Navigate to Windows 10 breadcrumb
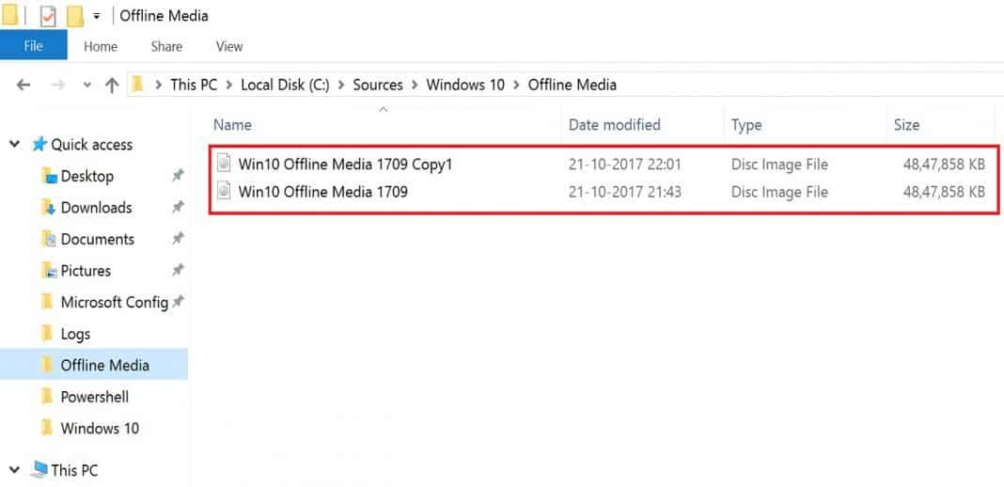 (x=465, y=85)
